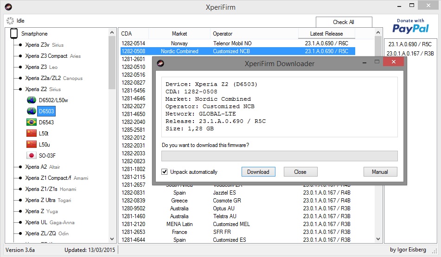The image size is (441, 257).
Task: Toggle the Unpack automatically checkbox
Action: pyautogui.click(x=165, y=172)
